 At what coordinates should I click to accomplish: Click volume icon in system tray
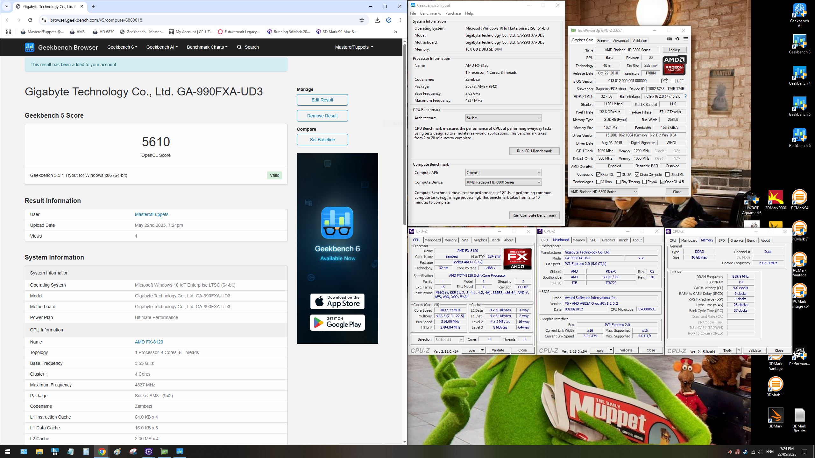click(760, 452)
